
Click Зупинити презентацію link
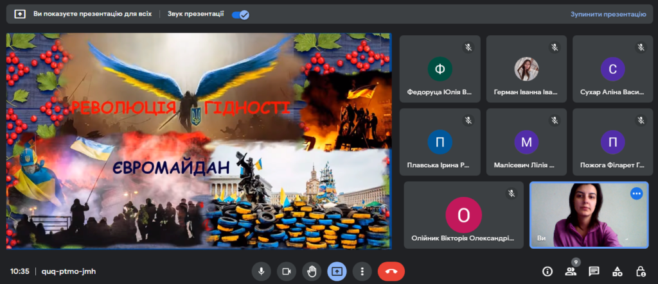[608, 14]
